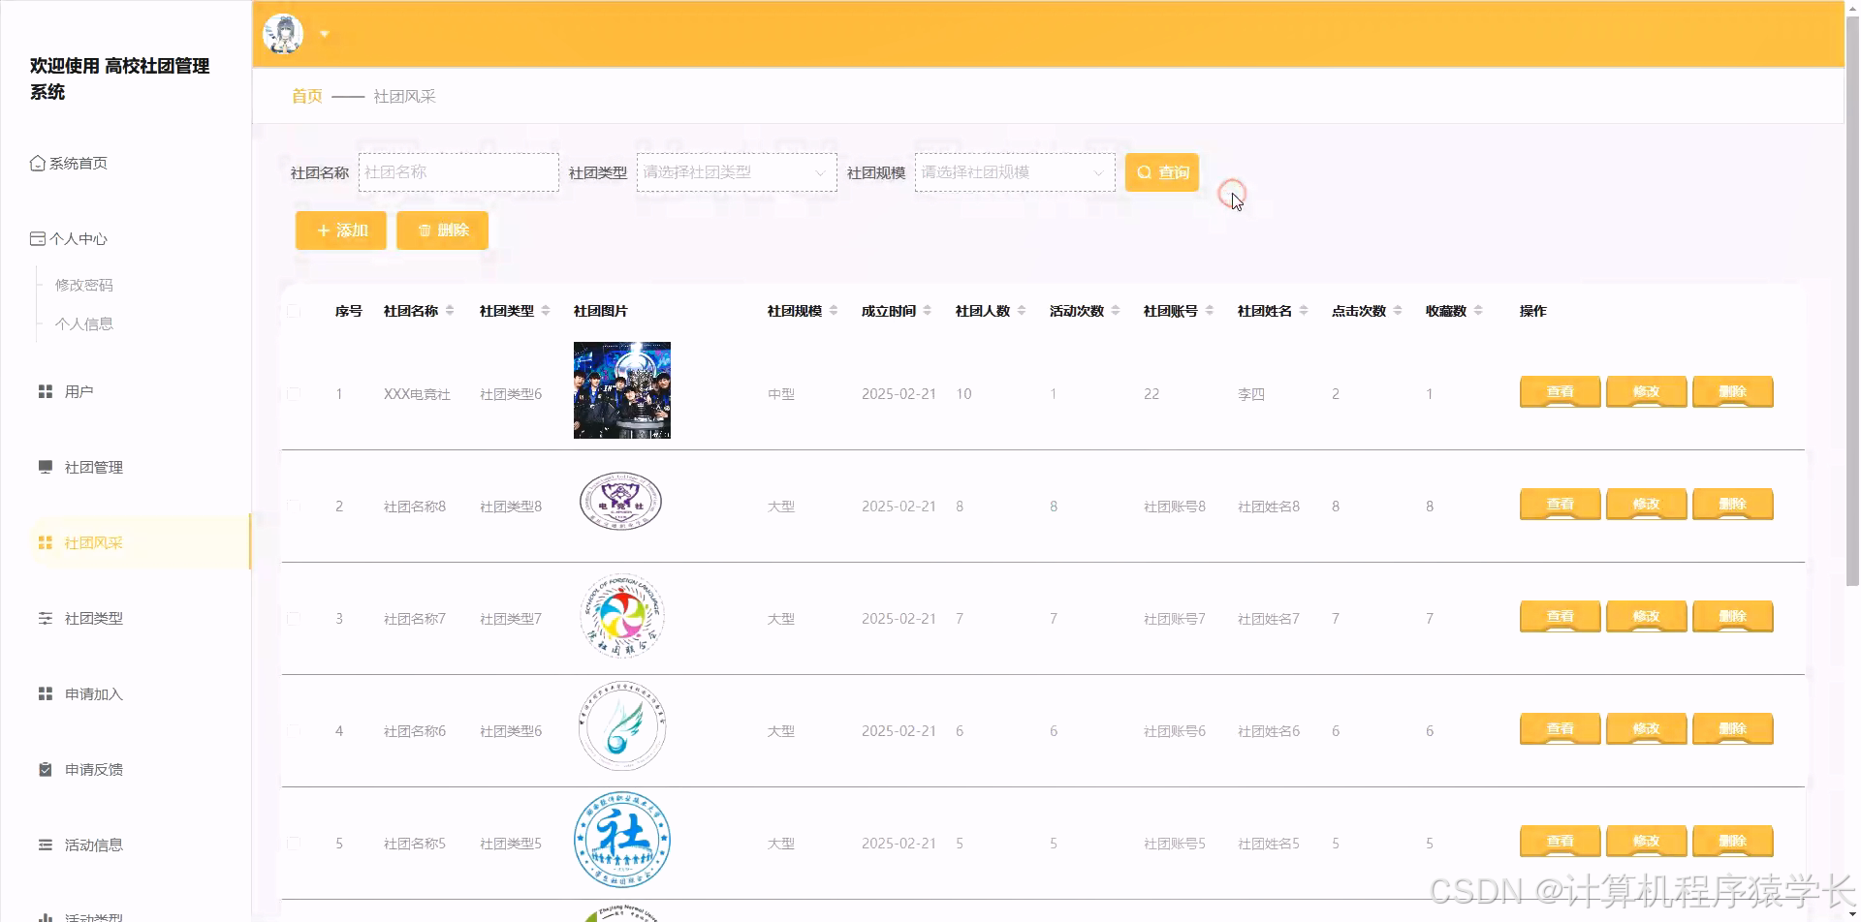Image resolution: width=1861 pixels, height=922 pixels.
Task: Click the 用户 sidebar grid icon
Action: point(46,391)
